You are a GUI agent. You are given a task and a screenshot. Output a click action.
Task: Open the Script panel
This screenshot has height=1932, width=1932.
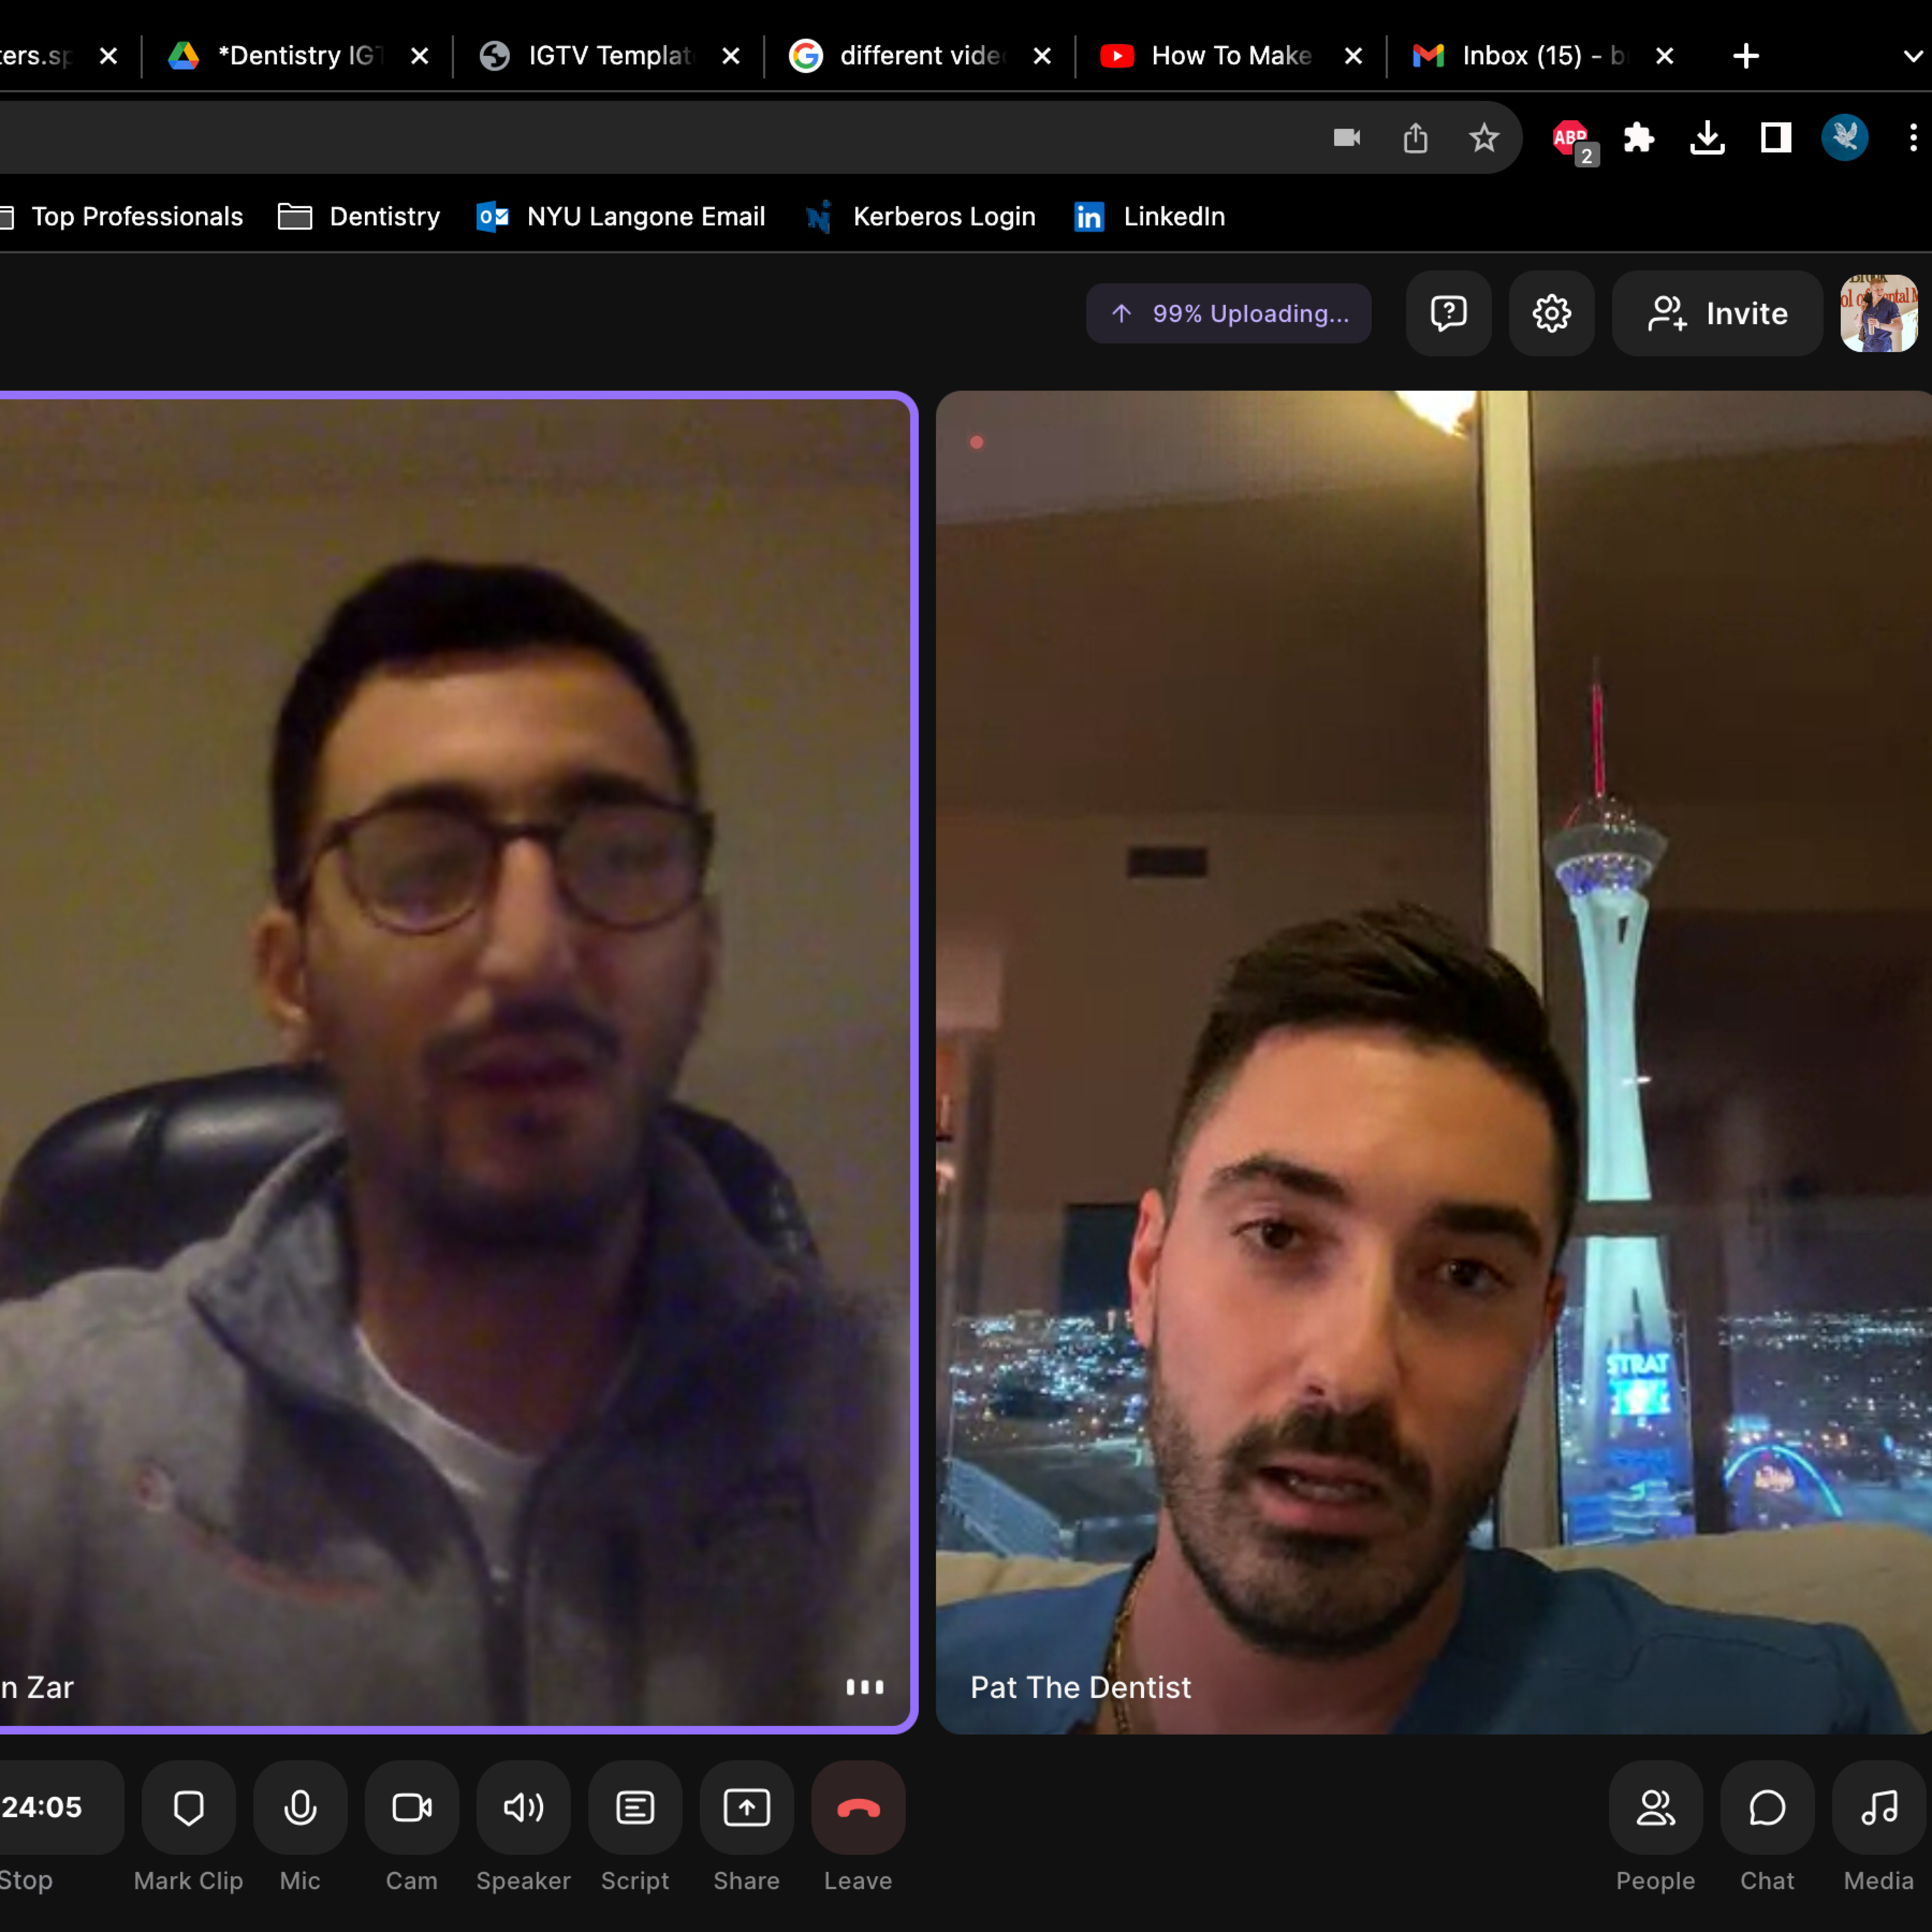click(635, 1808)
